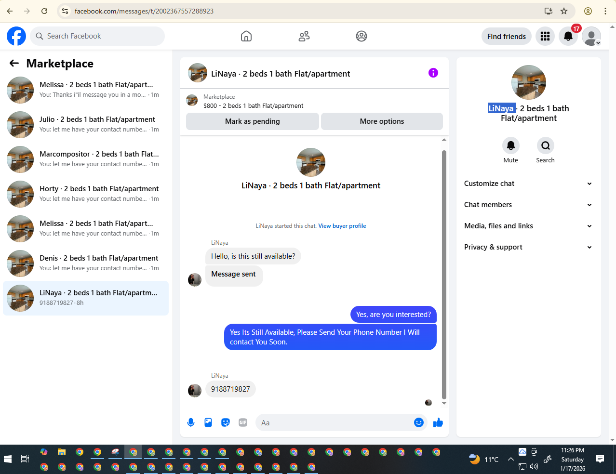Viewport: 616px width, 474px height.
Task: Click the chat scrollbar up arrow
Action: coord(444,140)
